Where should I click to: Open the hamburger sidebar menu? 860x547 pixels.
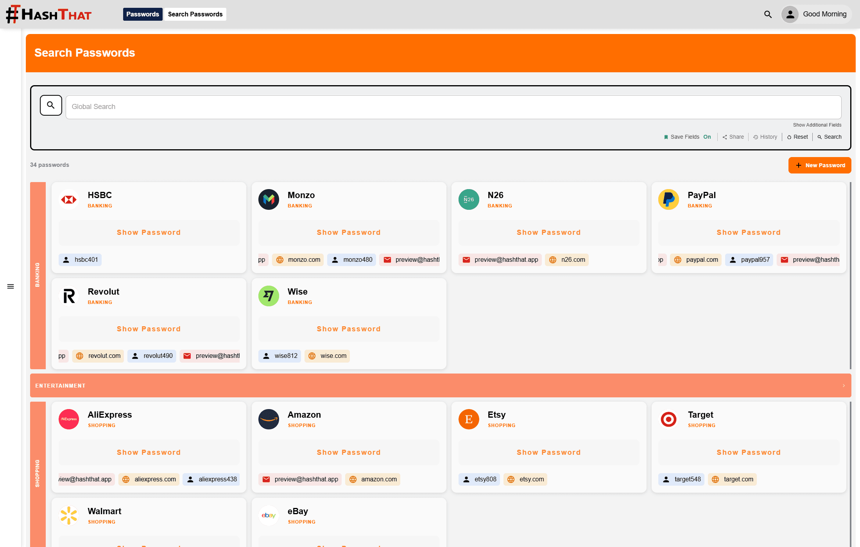(11, 286)
